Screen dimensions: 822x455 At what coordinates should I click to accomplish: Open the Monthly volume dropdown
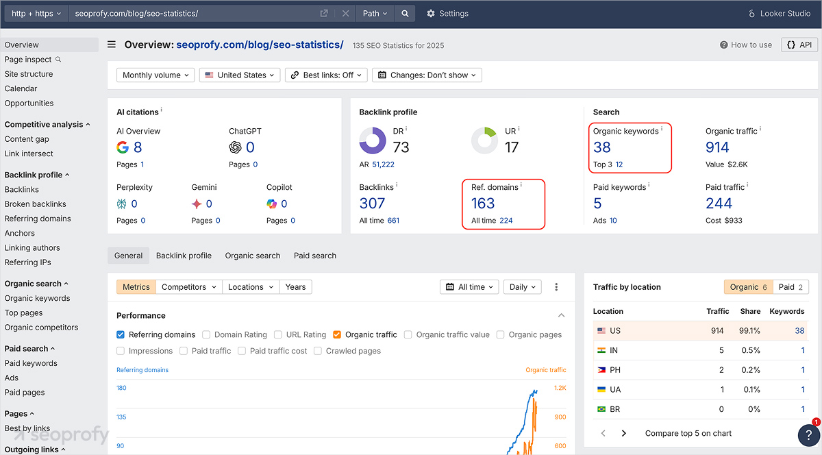coord(155,75)
